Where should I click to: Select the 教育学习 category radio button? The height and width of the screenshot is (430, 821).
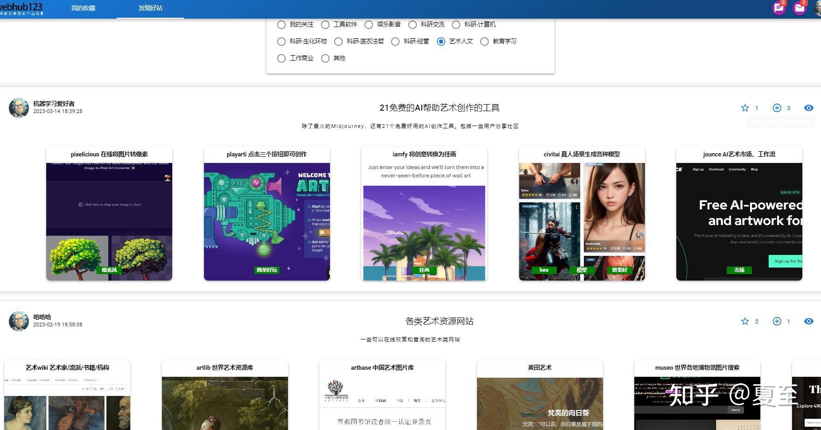tap(484, 41)
